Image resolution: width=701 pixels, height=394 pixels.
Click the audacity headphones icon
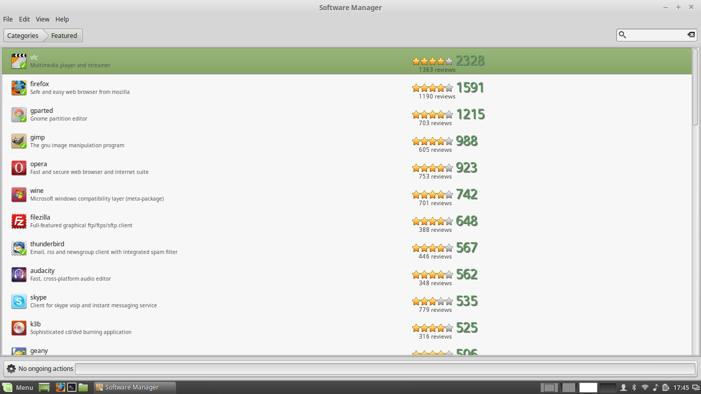(x=19, y=274)
